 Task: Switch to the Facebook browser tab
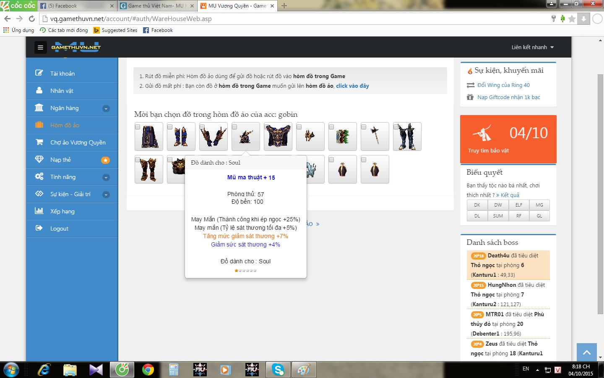(x=77, y=6)
